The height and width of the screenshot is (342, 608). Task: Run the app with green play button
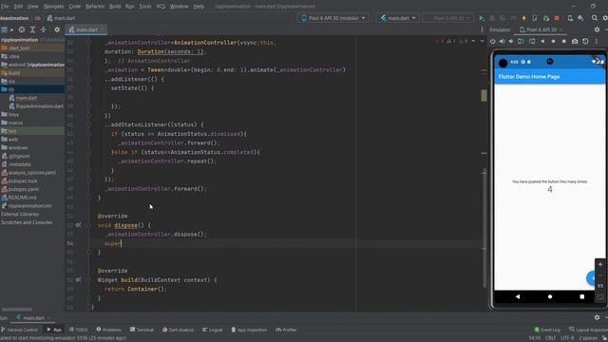tap(482, 18)
